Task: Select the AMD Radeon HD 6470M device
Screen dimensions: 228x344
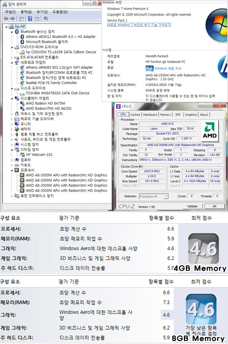Action: pos(45,103)
